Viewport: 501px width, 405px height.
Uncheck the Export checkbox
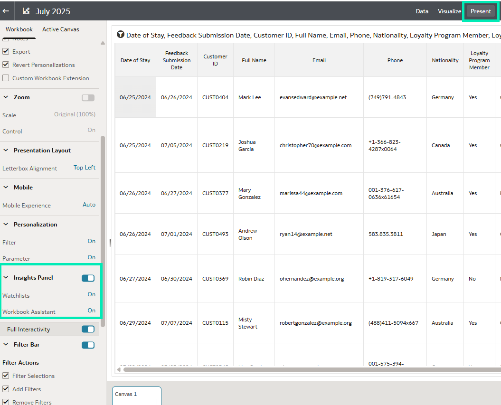coord(6,51)
